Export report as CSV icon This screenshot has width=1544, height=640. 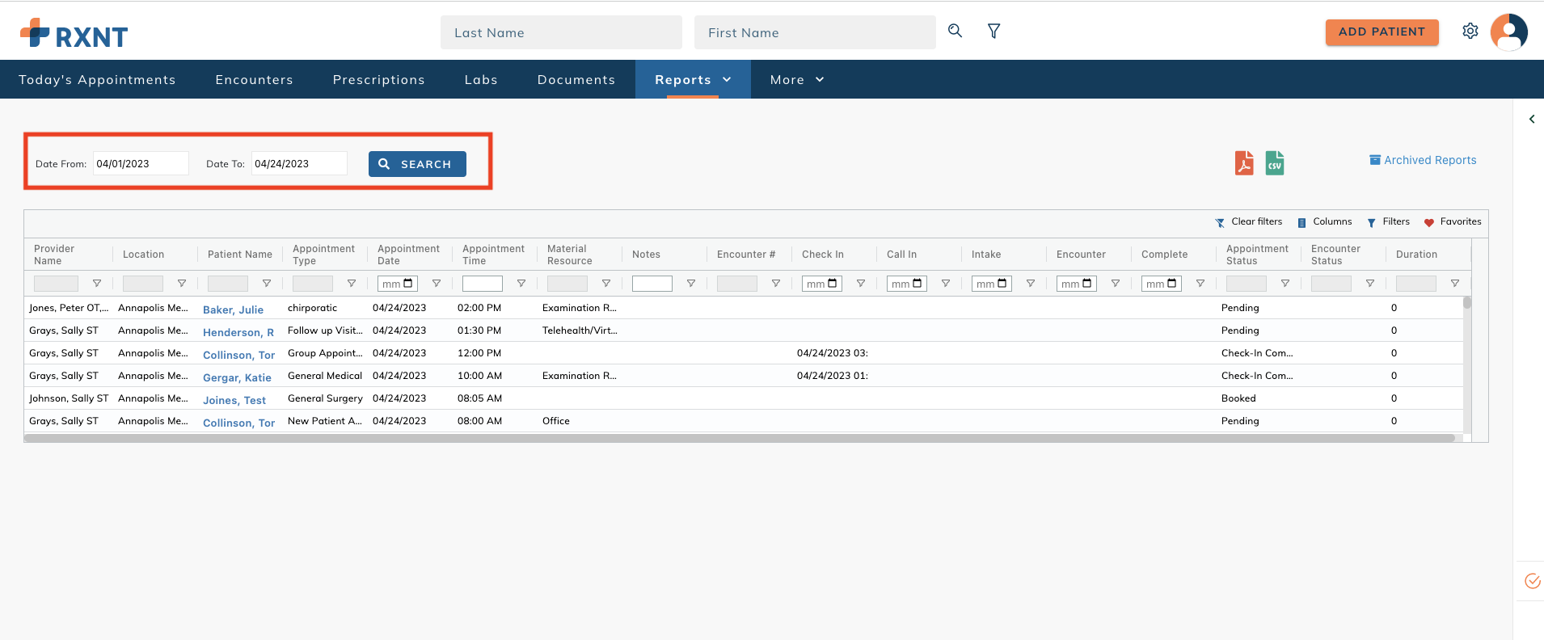click(1275, 163)
